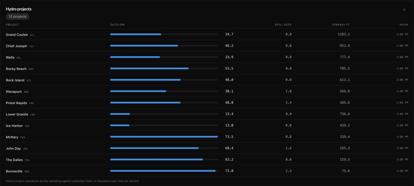Click forebay value 777.4

(x=345, y=57)
